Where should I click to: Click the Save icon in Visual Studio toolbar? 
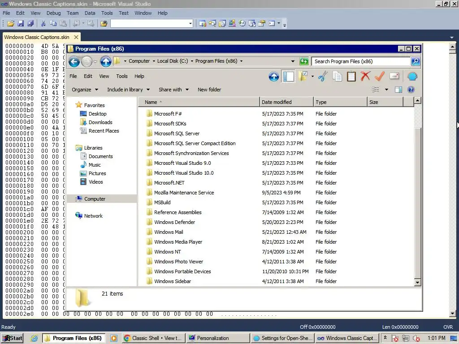click(21, 23)
